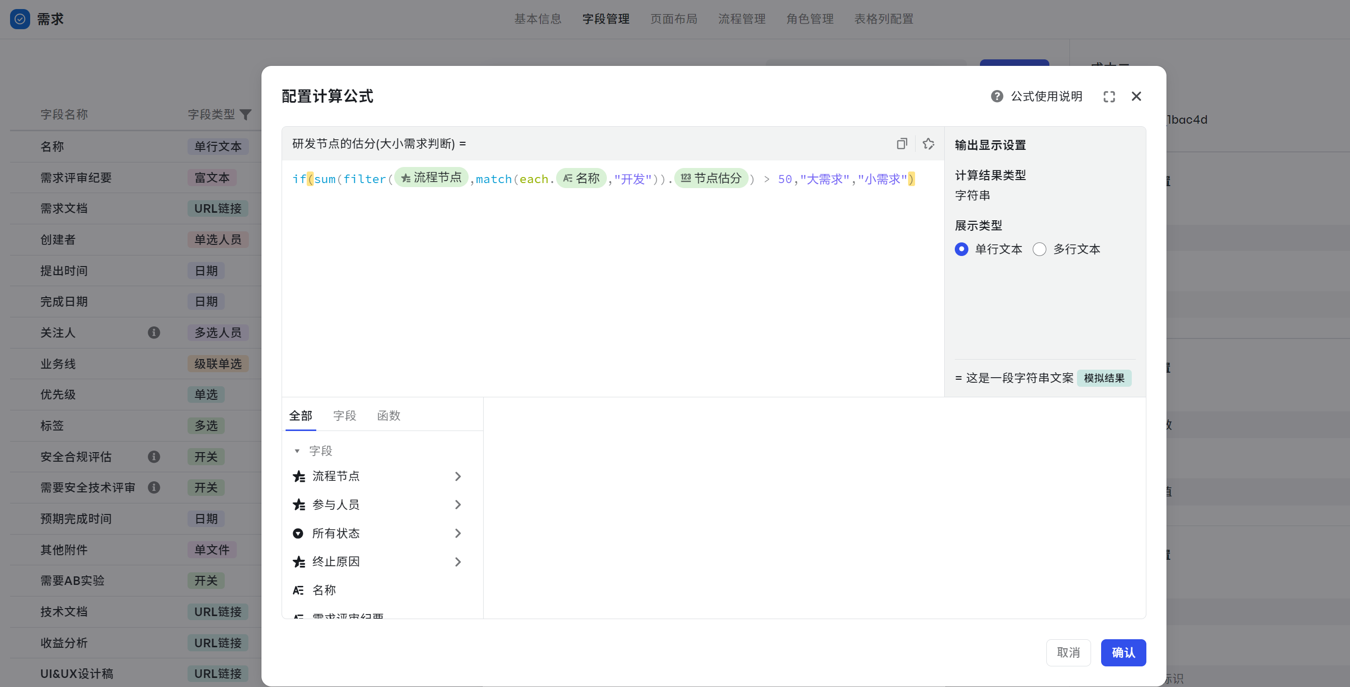
Task: Click the 确认 button
Action: tap(1123, 652)
